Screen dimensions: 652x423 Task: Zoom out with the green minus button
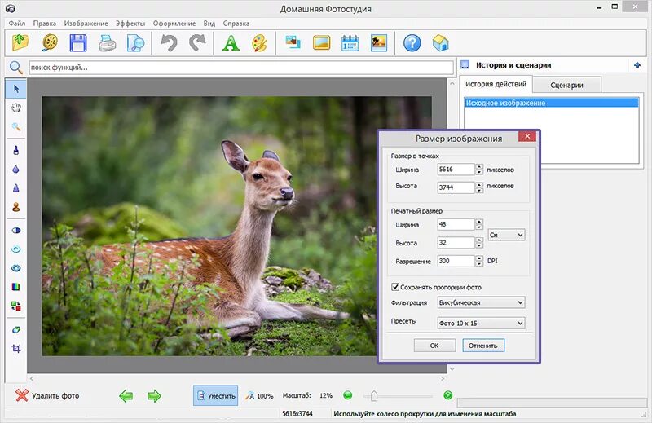click(348, 395)
